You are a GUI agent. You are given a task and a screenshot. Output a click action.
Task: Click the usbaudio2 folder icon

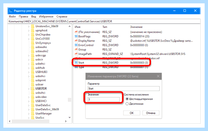click(33, 51)
